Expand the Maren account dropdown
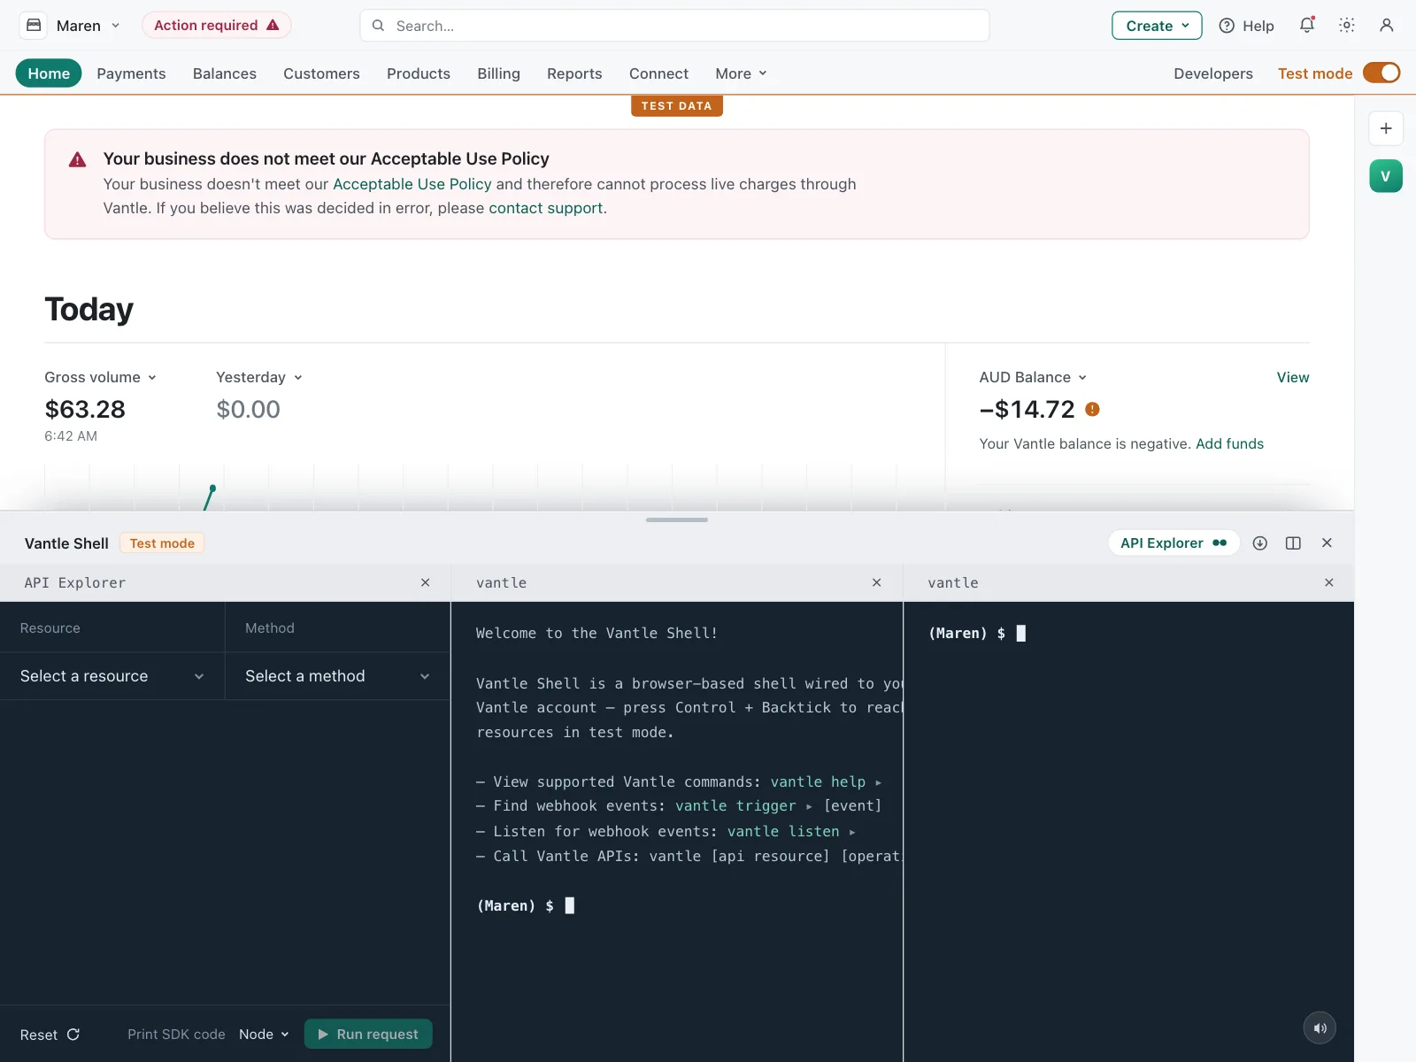Viewport: 1416px width, 1062px height. pyautogui.click(x=88, y=26)
